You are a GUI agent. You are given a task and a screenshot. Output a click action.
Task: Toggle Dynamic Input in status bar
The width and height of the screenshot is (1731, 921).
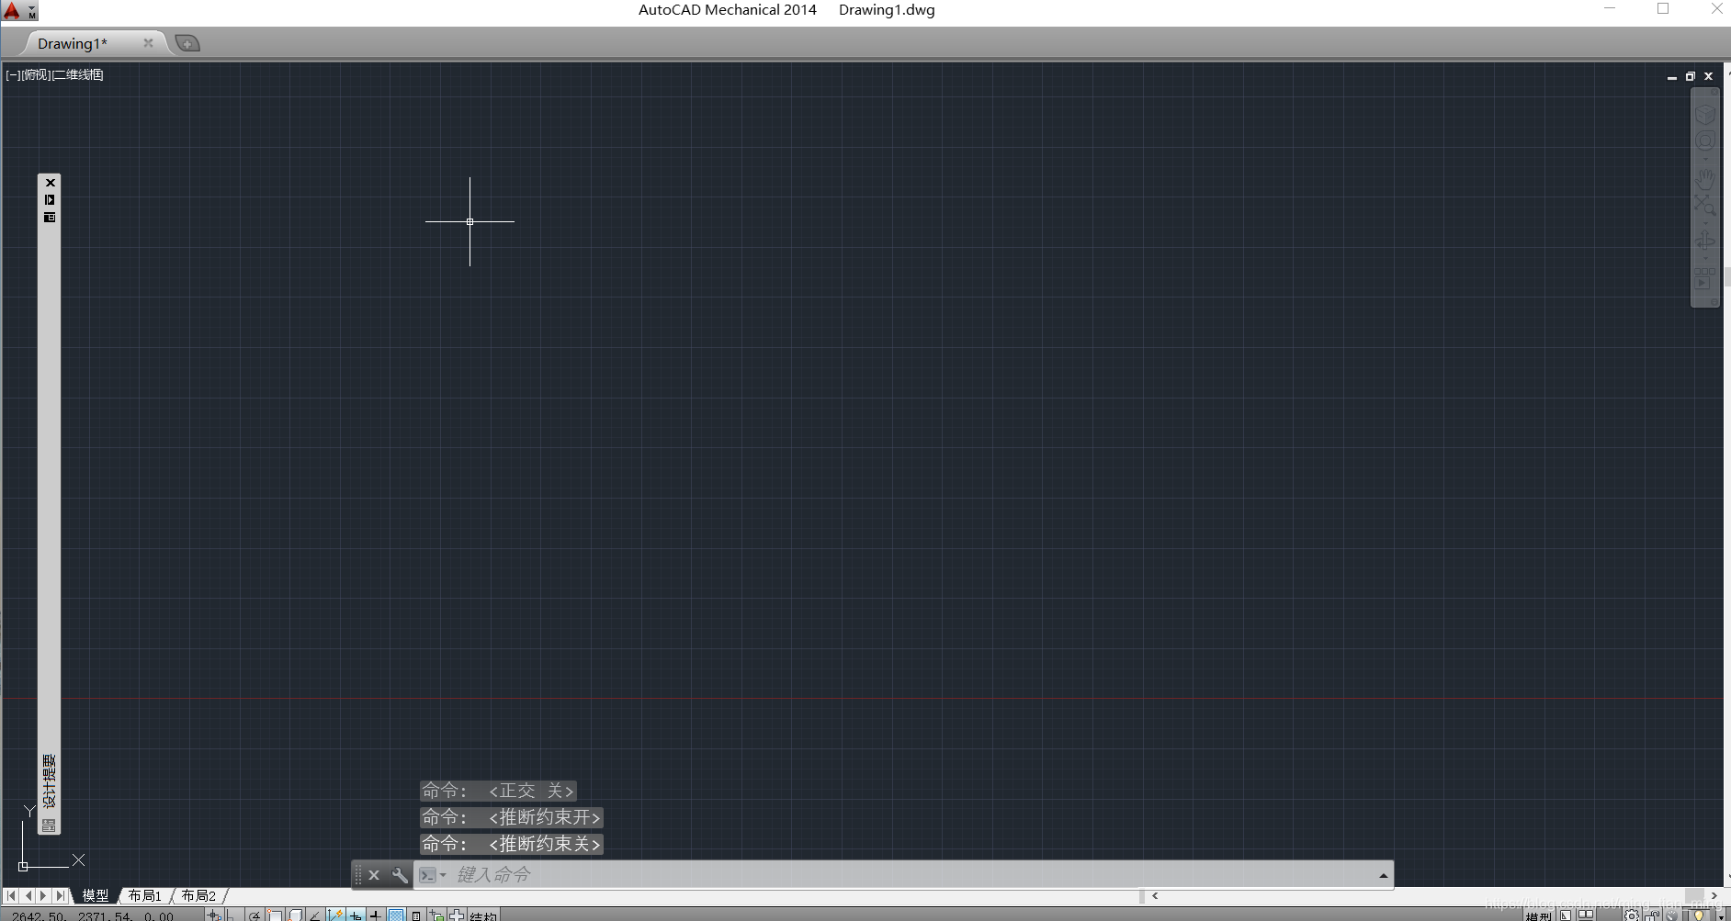click(x=356, y=915)
